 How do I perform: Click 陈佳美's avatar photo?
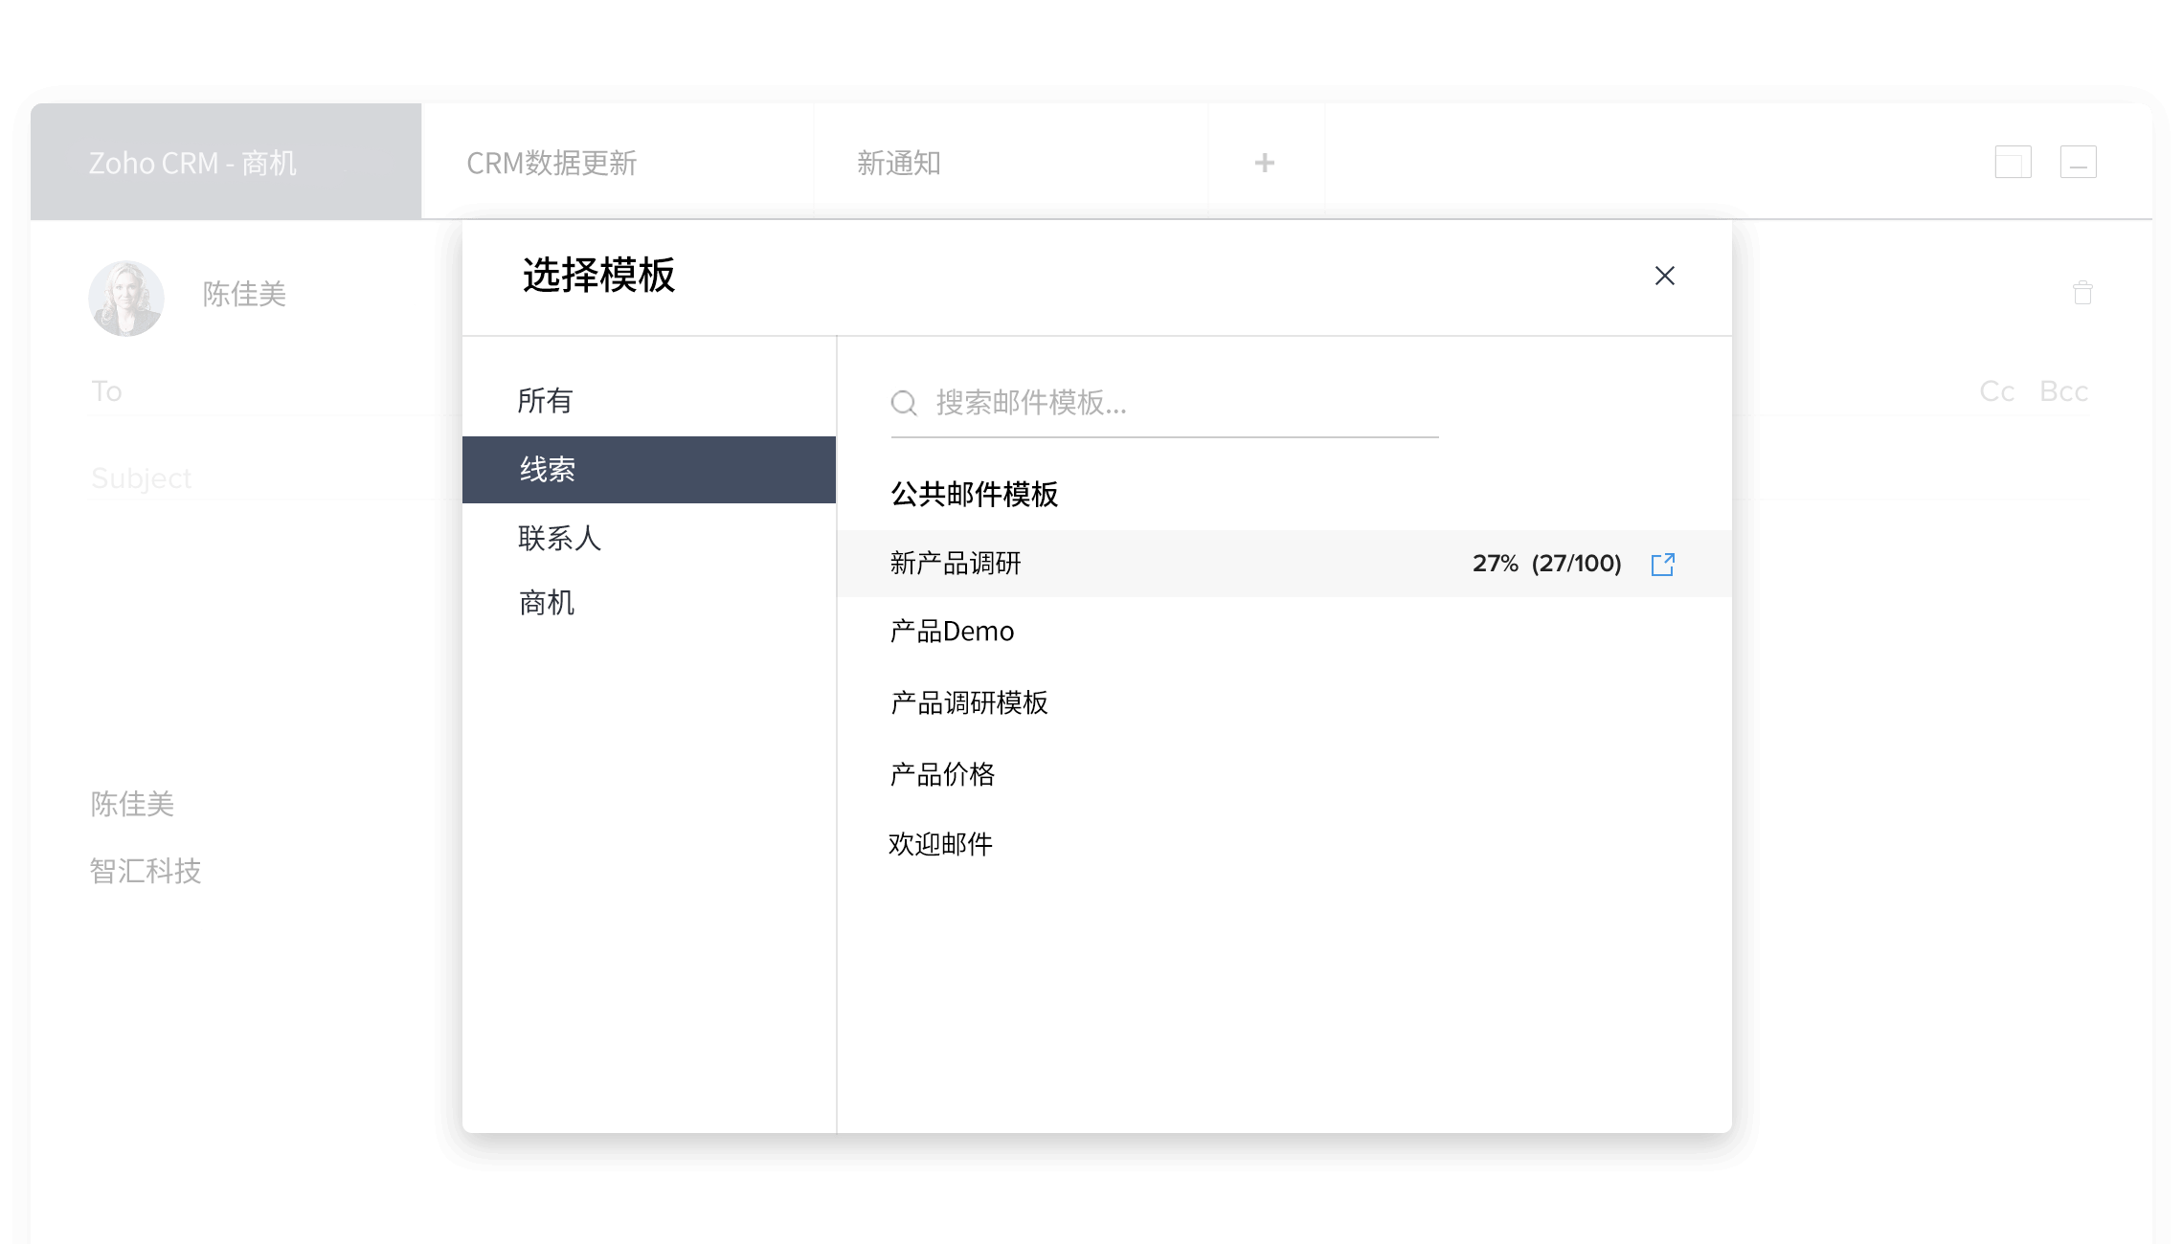[x=126, y=298]
